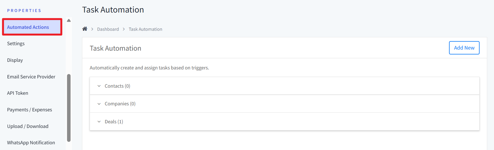Click the home icon in breadcrumb

[85, 29]
